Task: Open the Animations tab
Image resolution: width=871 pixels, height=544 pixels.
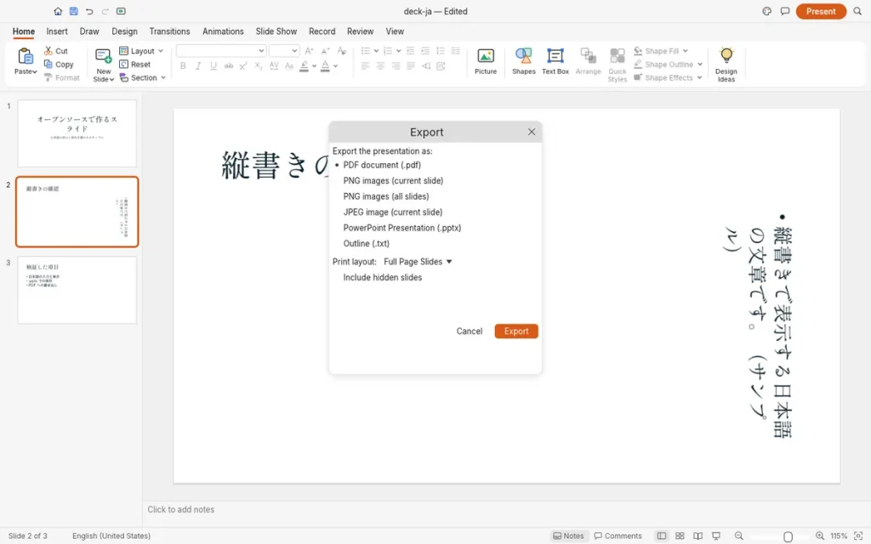Action: click(x=223, y=31)
